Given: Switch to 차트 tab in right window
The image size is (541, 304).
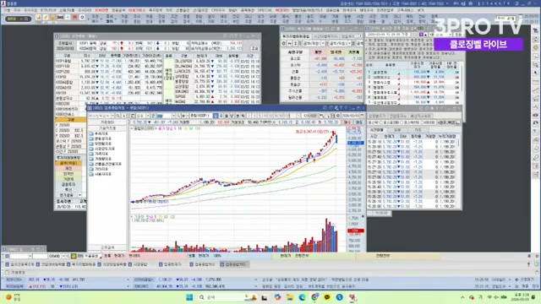Looking at the screenshot, I should point(418,130).
